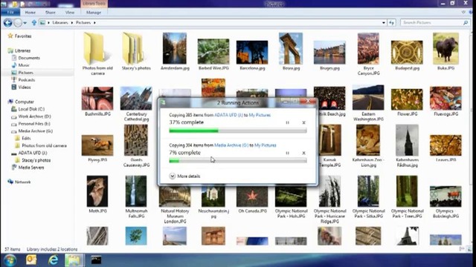Switch to the Home ribbon tab

pyautogui.click(x=30, y=13)
